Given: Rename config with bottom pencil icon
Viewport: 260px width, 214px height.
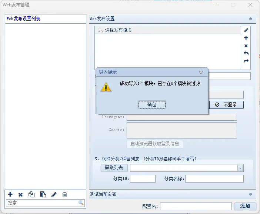Looking at the screenshot, I should pos(54,194).
